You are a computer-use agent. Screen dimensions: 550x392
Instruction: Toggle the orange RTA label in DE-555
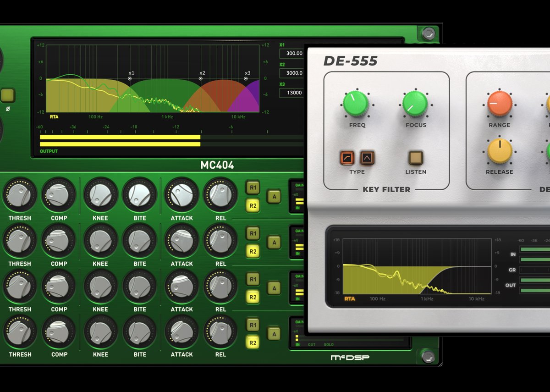tap(350, 299)
